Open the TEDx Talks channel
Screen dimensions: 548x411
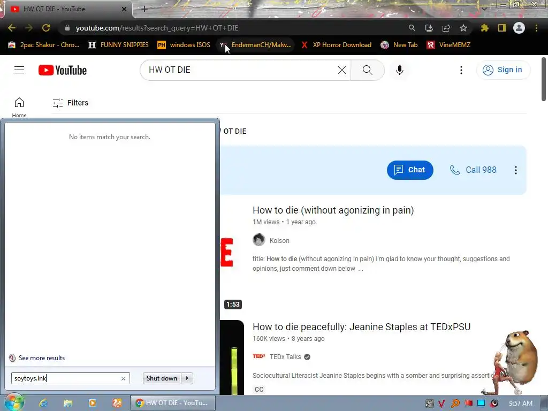click(285, 357)
